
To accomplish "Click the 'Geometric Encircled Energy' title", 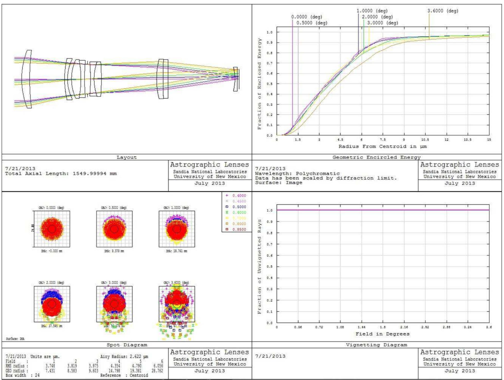I will click(x=377, y=157).
